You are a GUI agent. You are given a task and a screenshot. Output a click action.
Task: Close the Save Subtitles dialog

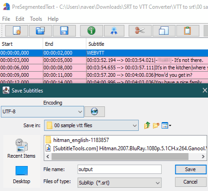click(x=205, y=90)
